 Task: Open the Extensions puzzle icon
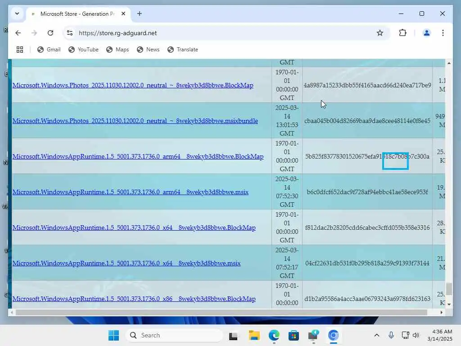[402, 33]
